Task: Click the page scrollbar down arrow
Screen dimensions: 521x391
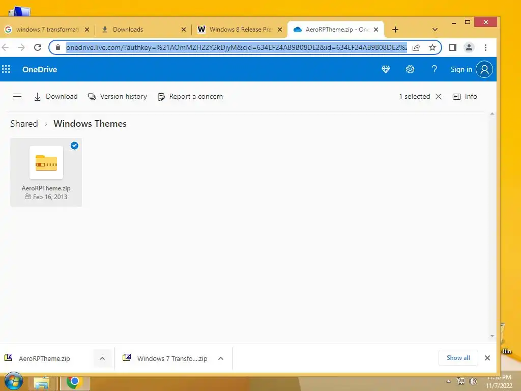Action: pyautogui.click(x=492, y=336)
